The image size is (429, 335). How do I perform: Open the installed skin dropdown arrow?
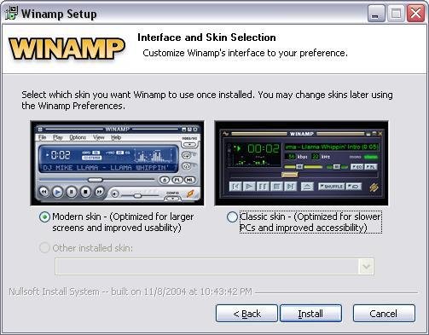click(x=366, y=267)
